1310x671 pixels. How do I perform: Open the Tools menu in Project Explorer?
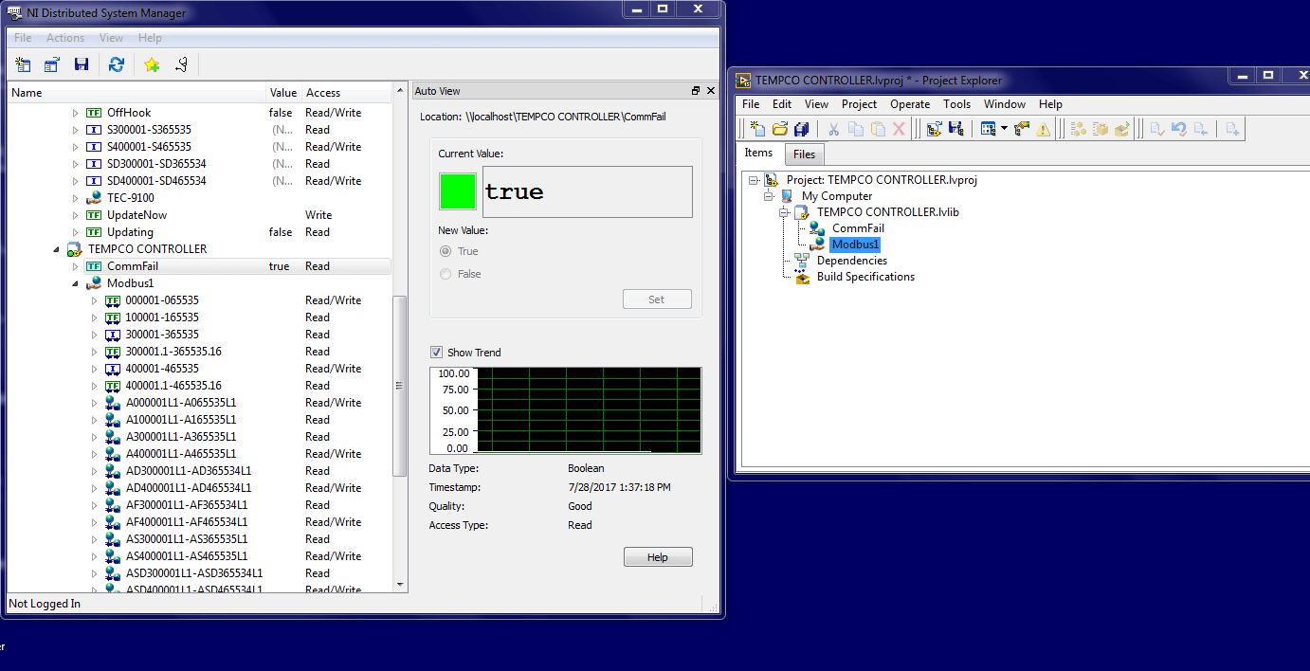coord(956,104)
